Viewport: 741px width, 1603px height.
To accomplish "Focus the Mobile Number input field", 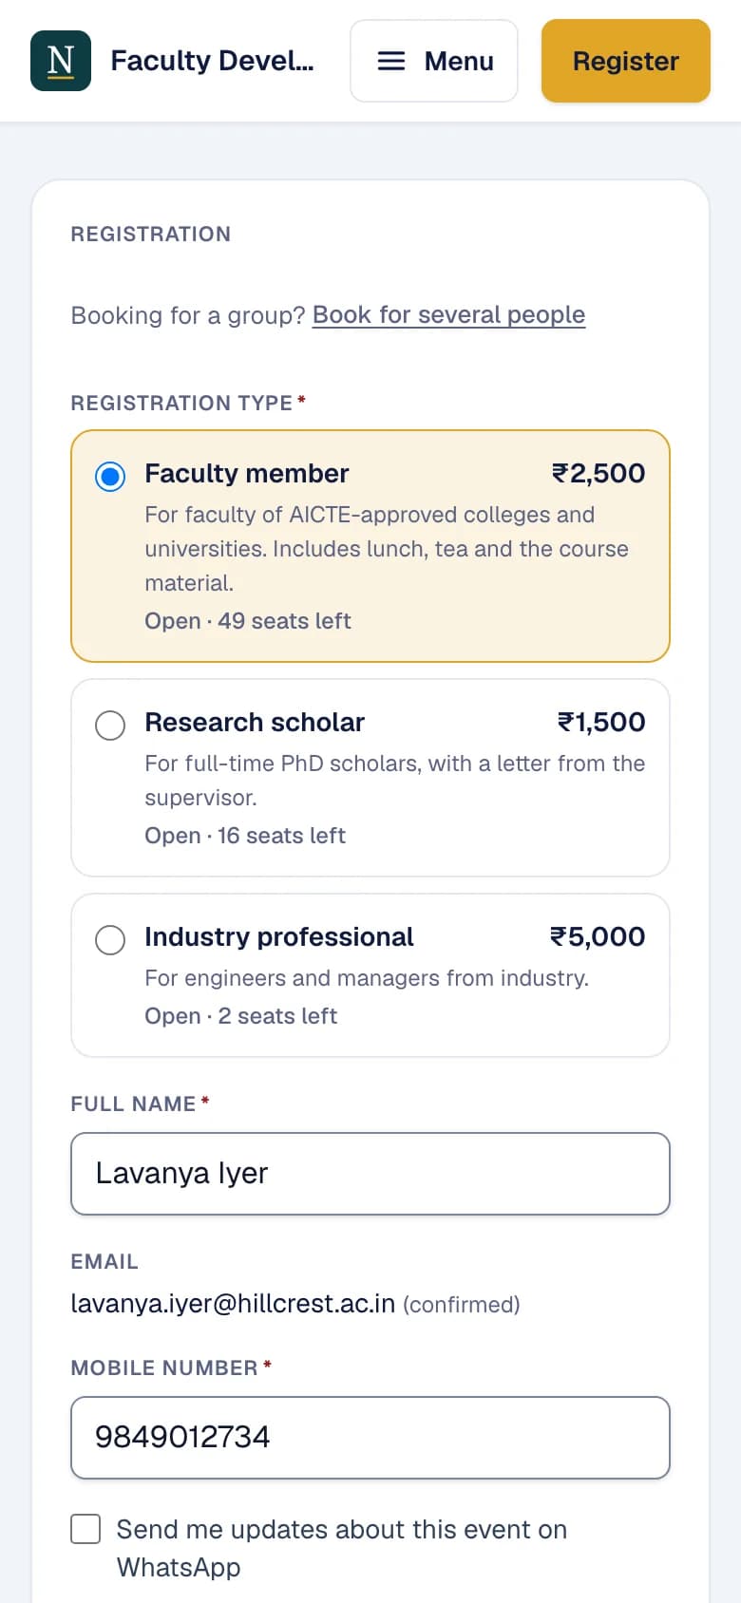I will pyautogui.click(x=370, y=1438).
